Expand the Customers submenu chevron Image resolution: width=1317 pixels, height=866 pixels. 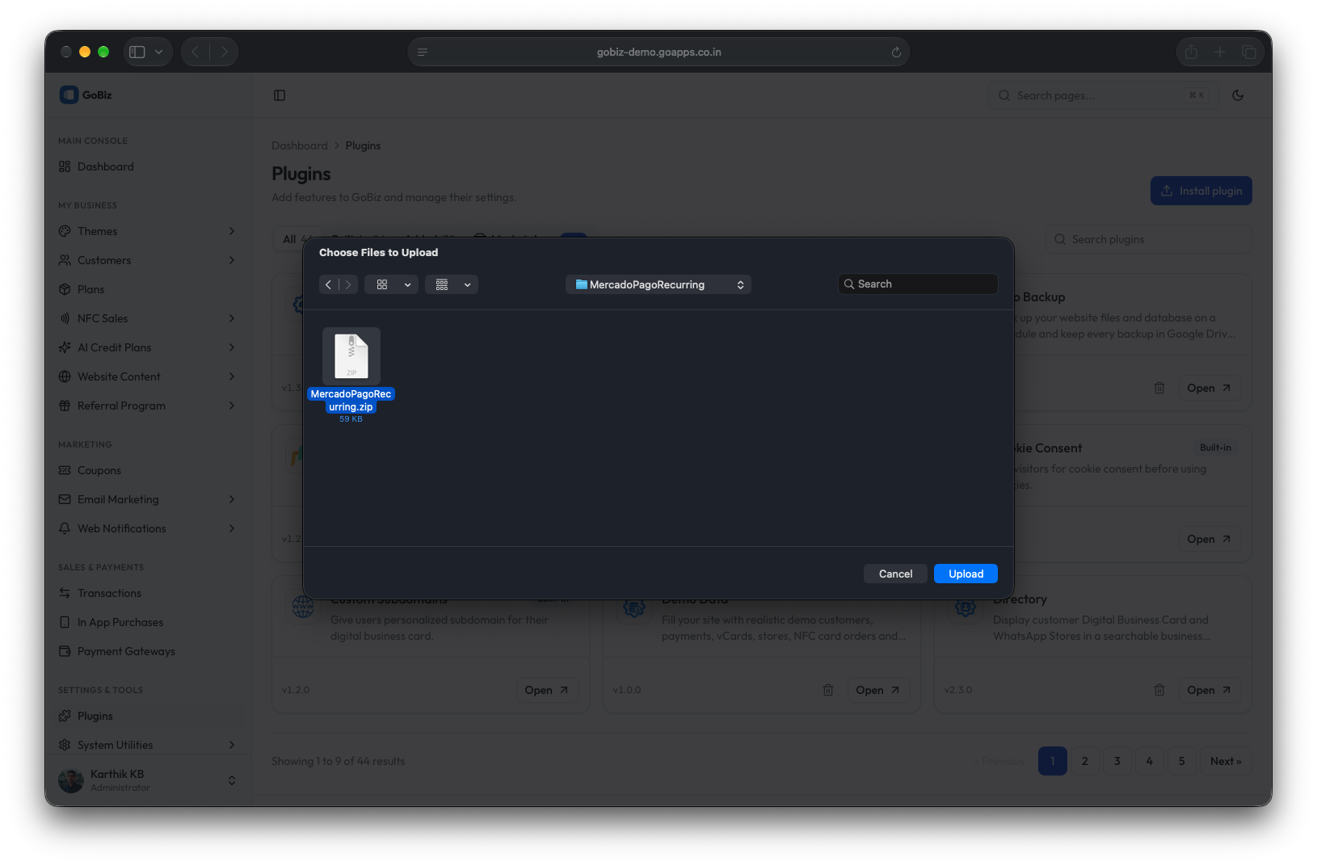(232, 260)
